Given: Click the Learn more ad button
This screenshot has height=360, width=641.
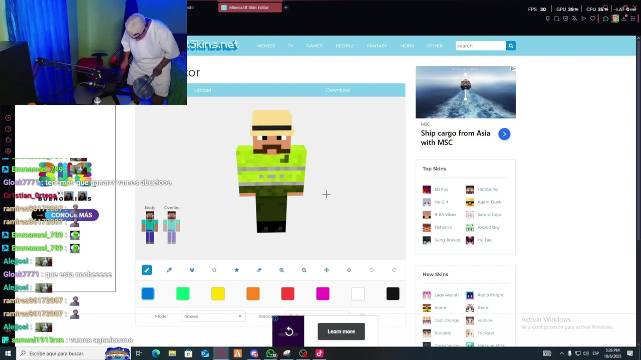Looking at the screenshot, I should coord(341,331).
